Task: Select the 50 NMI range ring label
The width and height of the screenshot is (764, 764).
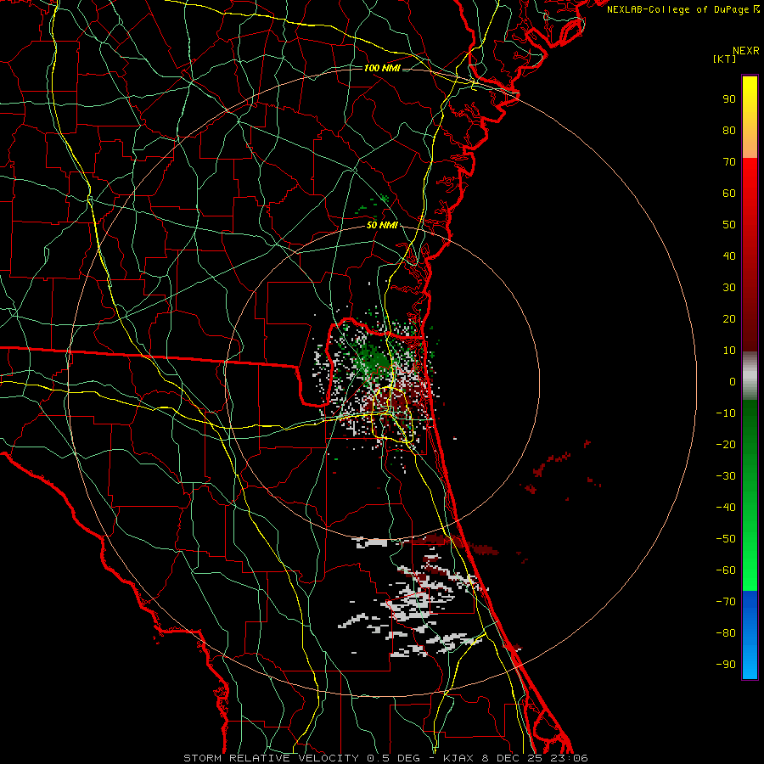Action: 383,225
